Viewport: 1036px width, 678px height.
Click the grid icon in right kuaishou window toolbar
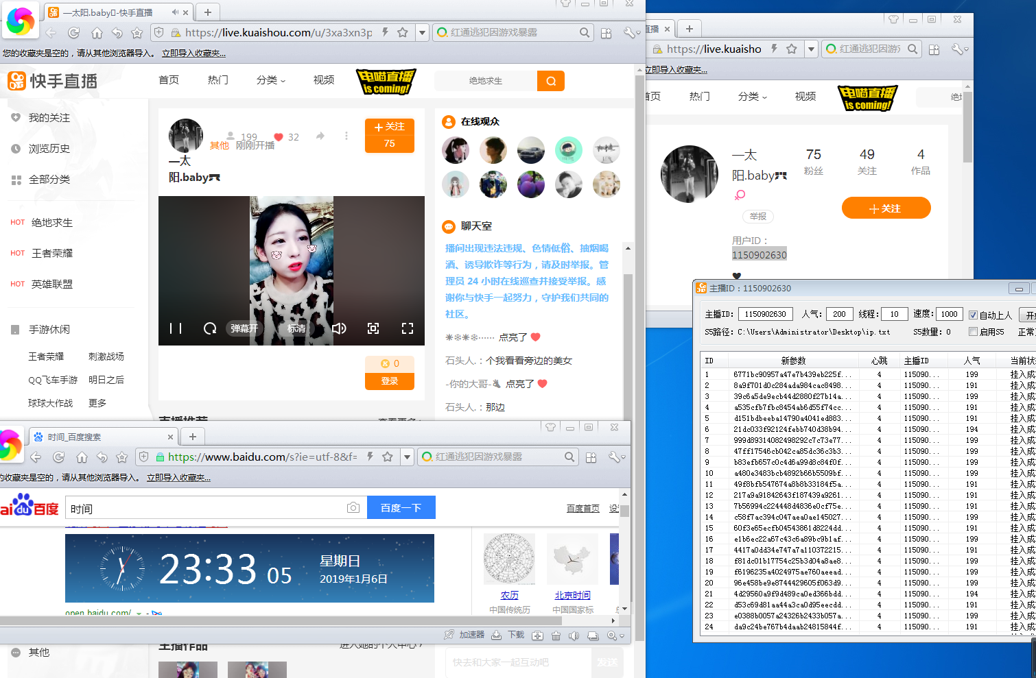pyautogui.click(x=934, y=49)
